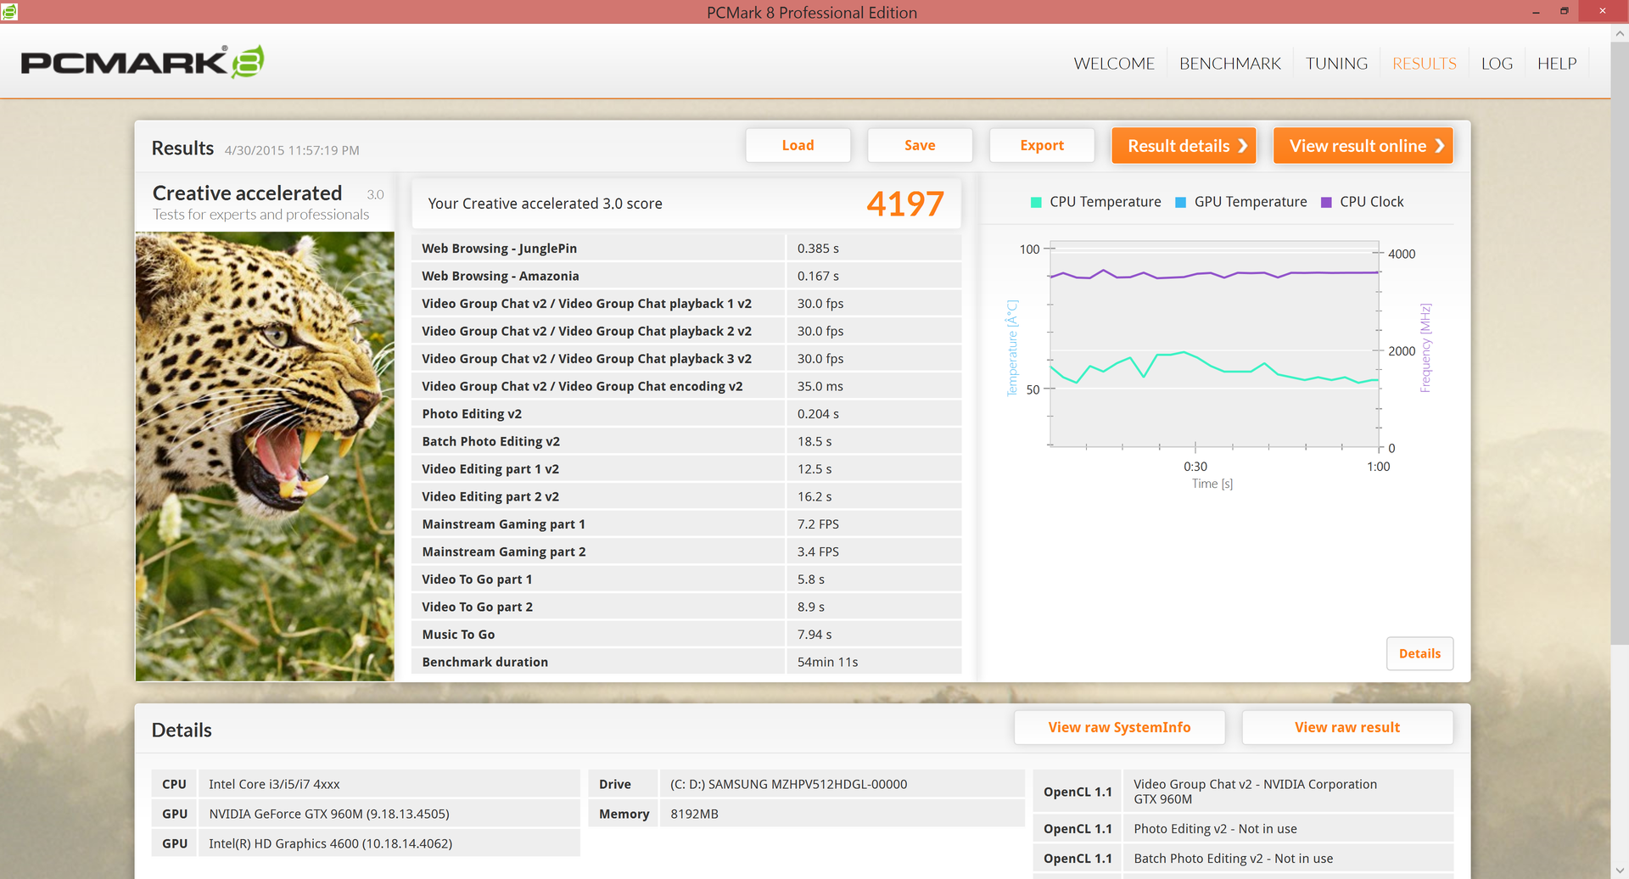This screenshot has width=1629, height=879.
Task: Select the Web Browsing - Amazonia row
Action: pyautogui.click(x=686, y=276)
